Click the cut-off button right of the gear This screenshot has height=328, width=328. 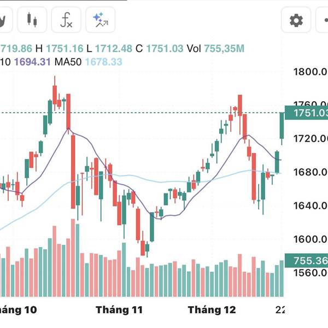pyautogui.click(x=324, y=21)
